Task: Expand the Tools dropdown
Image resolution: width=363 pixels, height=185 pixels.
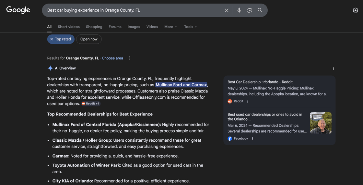Action: [x=190, y=27]
